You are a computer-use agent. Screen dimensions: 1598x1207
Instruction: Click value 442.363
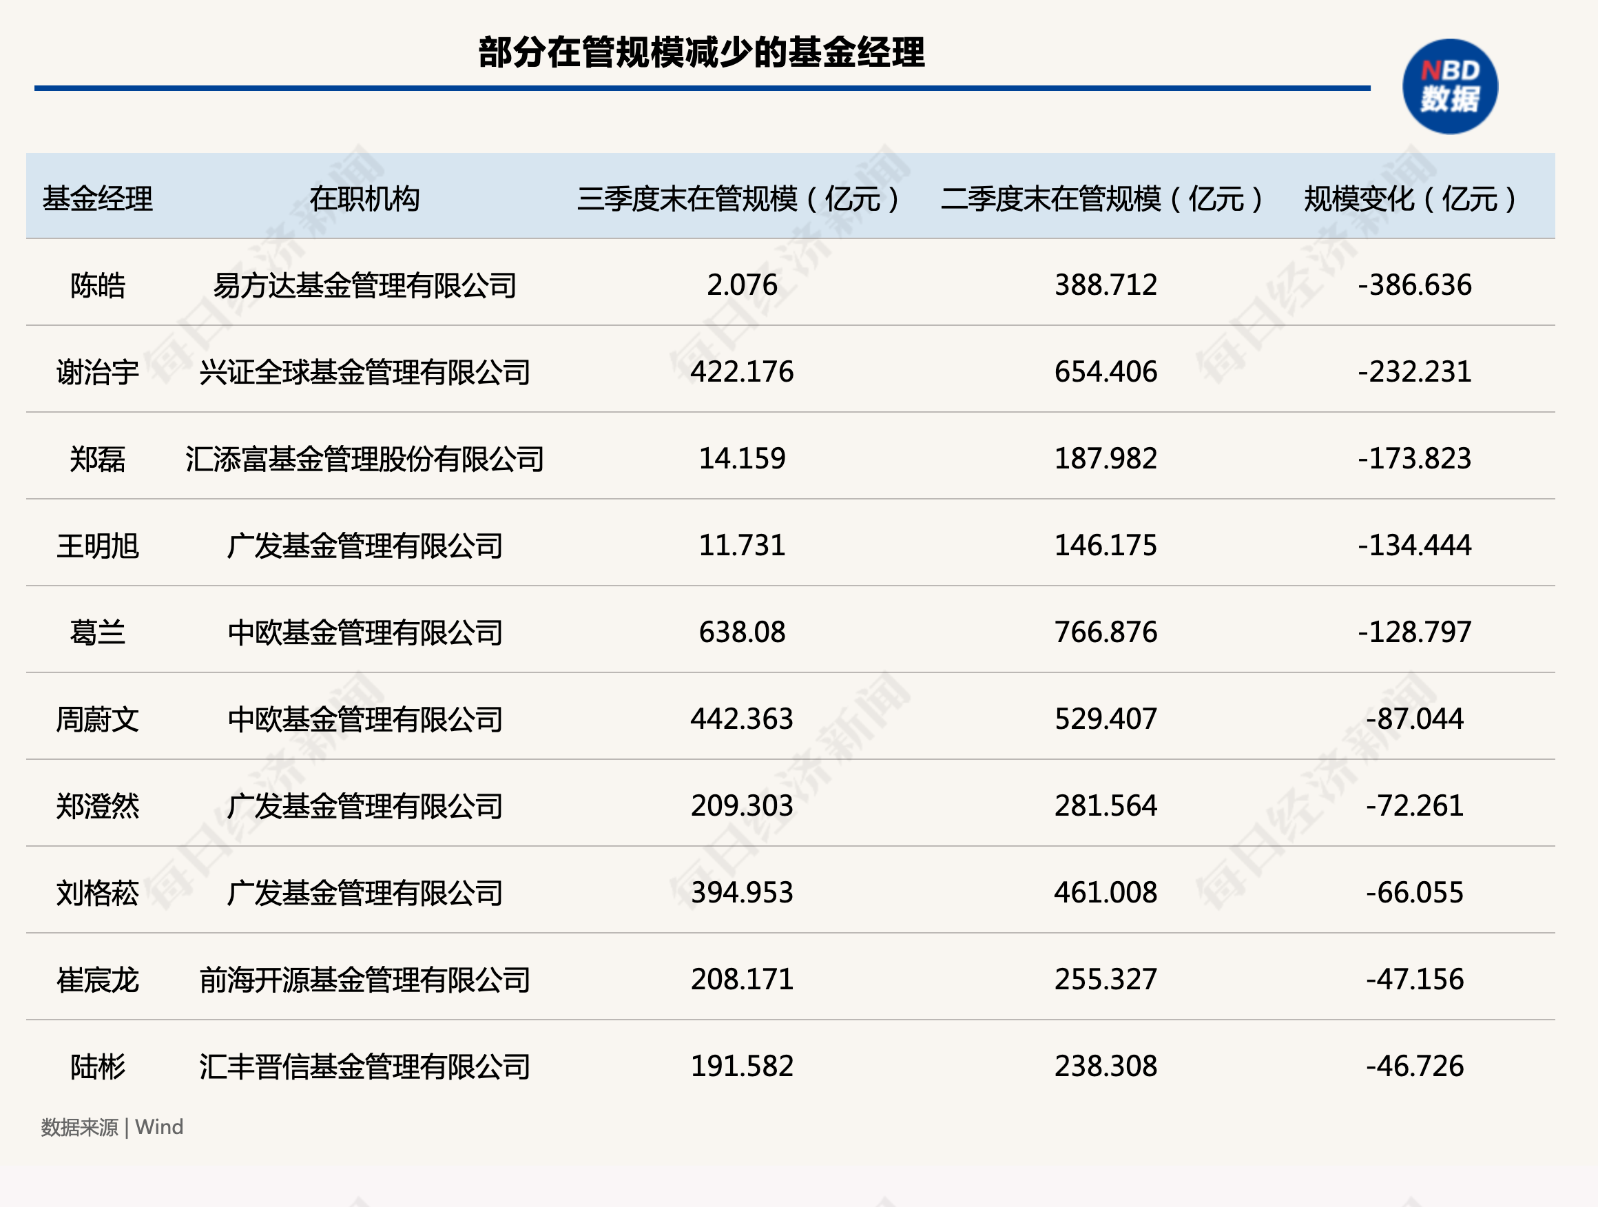tap(742, 719)
